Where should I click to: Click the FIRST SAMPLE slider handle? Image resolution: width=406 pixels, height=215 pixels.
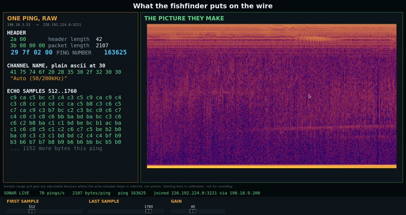[x=32, y=211]
